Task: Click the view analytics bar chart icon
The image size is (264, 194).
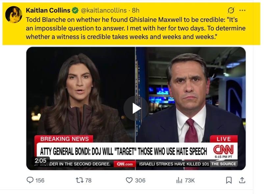Action: point(179,180)
